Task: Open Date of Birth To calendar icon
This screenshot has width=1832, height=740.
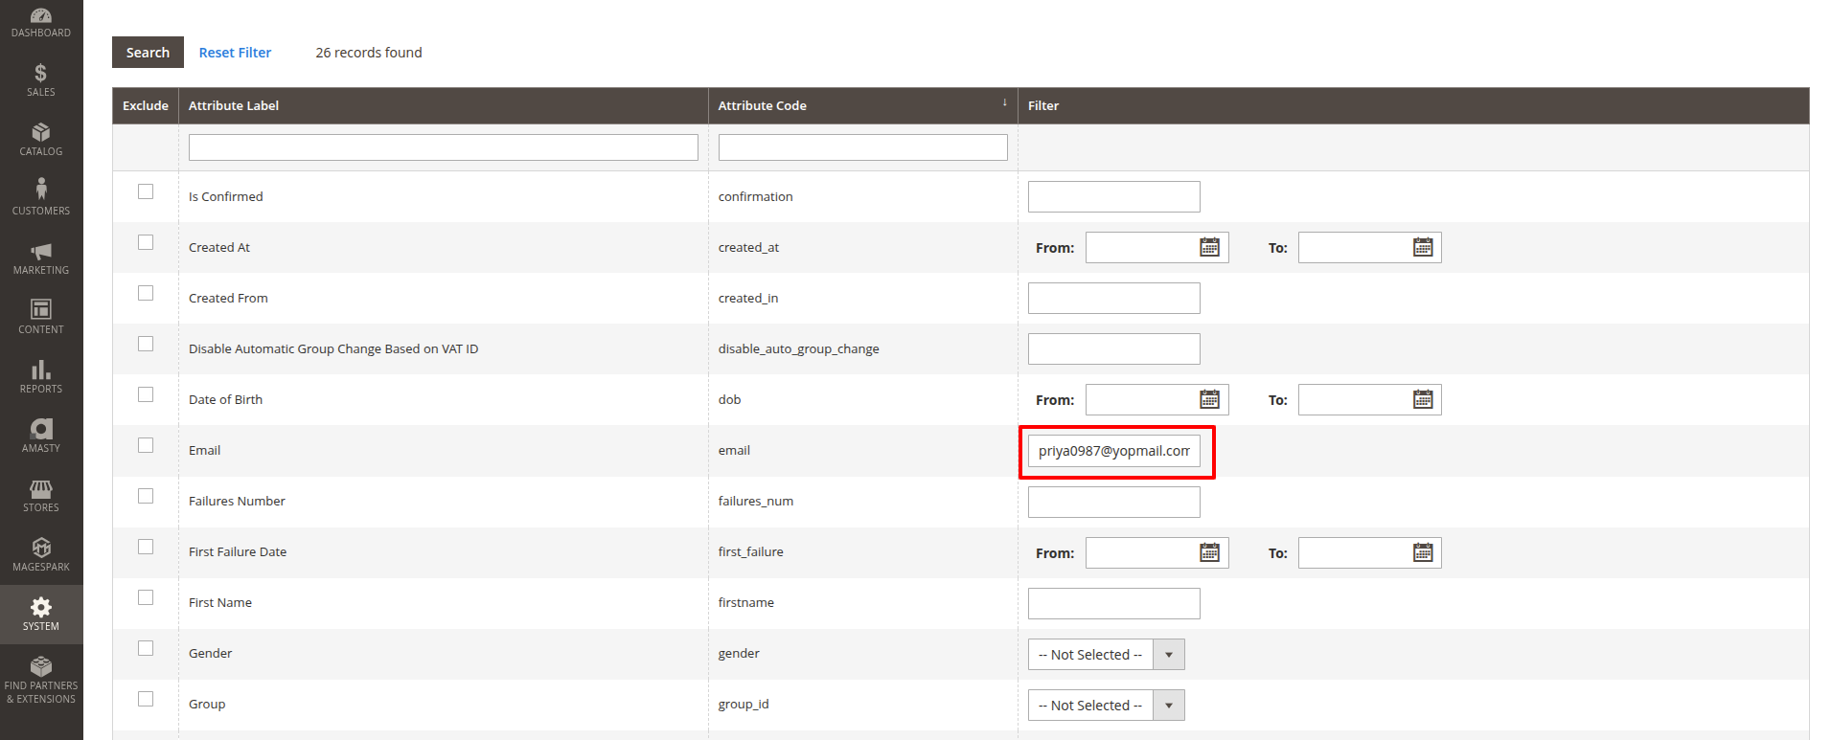Action: [x=1423, y=399]
